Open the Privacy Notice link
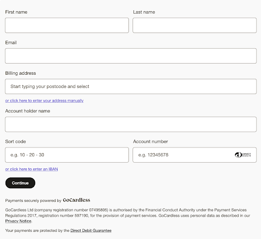The height and width of the screenshot is (239, 261). pos(18,221)
